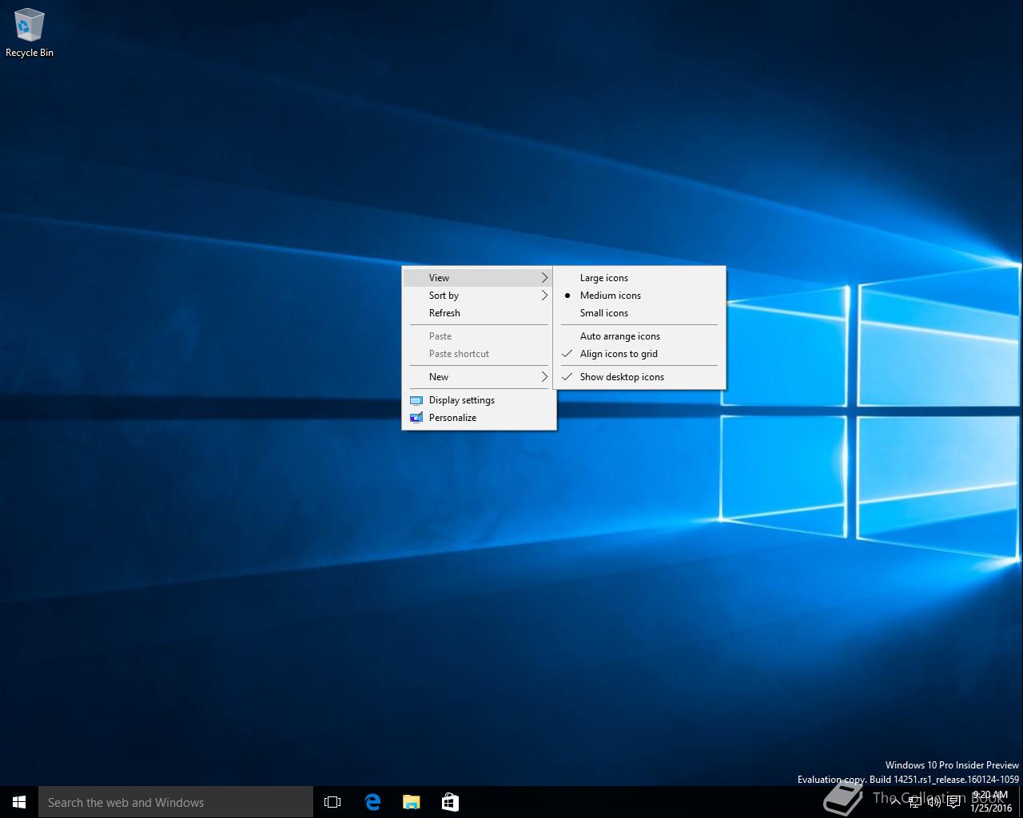Viewport: 1023px width, 818px height.
Task: Choose Small icons in the View submenu
Action: coord(604,313)
